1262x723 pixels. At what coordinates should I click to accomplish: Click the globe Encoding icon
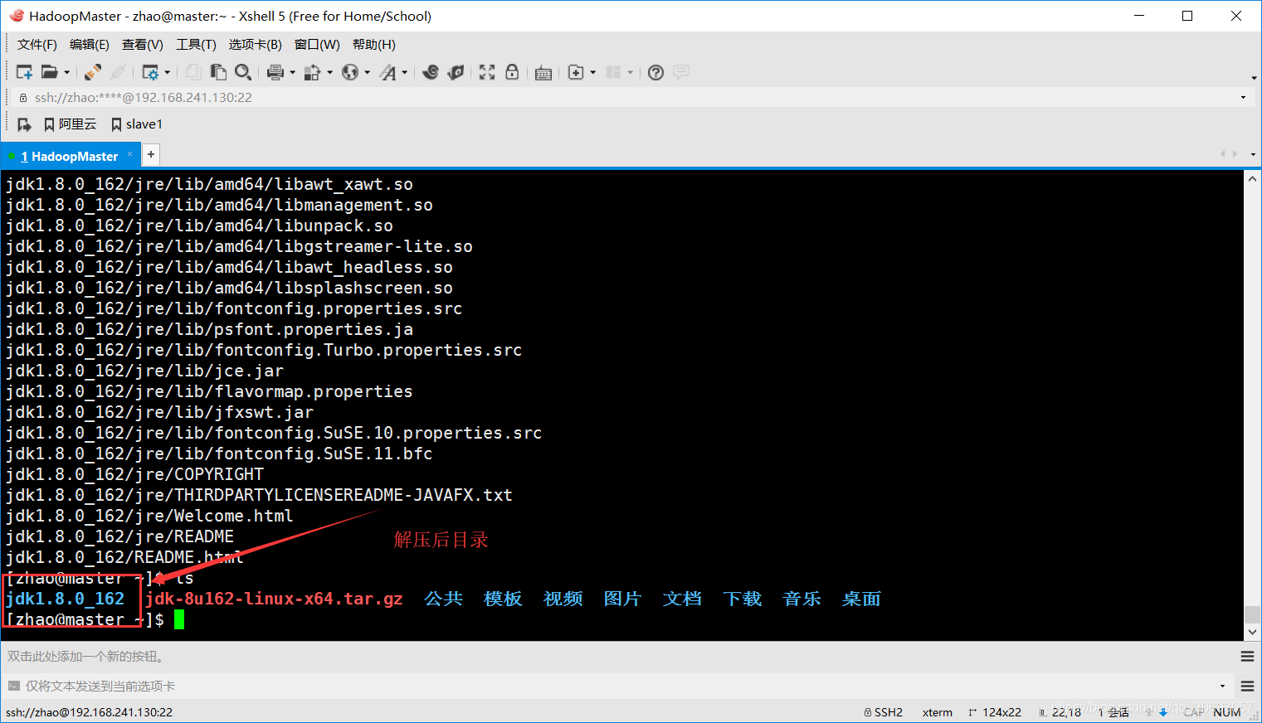(x=350, y=72)
